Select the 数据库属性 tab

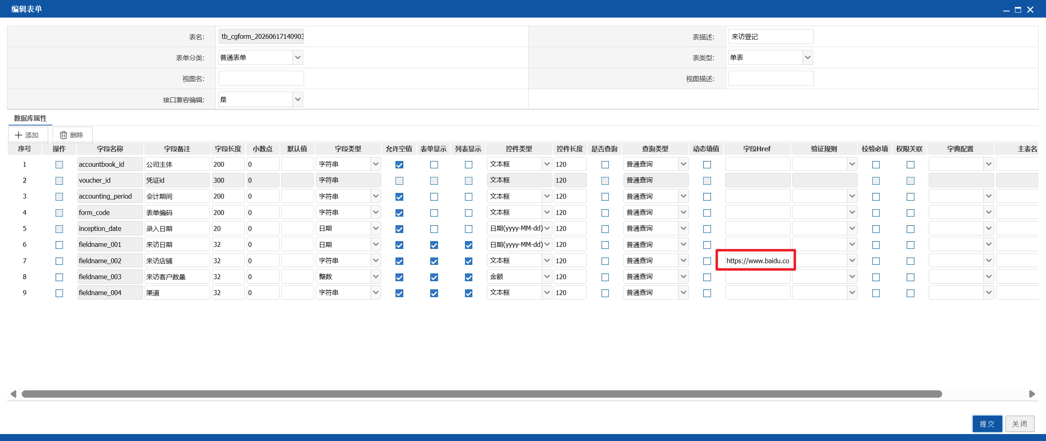coord(30,118)
